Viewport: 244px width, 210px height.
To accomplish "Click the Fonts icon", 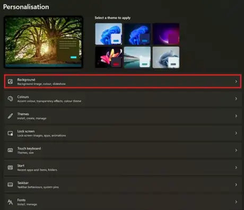I will click(x=10, y=202).
